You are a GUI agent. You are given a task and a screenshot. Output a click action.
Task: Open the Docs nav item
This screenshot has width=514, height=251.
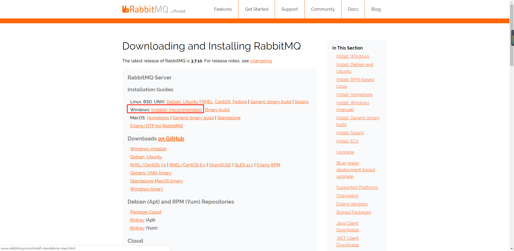pyautogui.click(x=353, y=9)
